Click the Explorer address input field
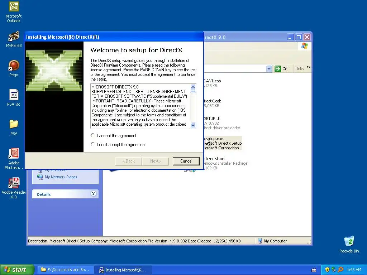The image size is (367, 275). [x=235, y=69]
